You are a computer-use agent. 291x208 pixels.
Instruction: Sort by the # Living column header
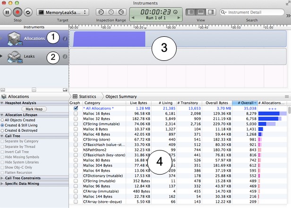(x=164, y=103)
